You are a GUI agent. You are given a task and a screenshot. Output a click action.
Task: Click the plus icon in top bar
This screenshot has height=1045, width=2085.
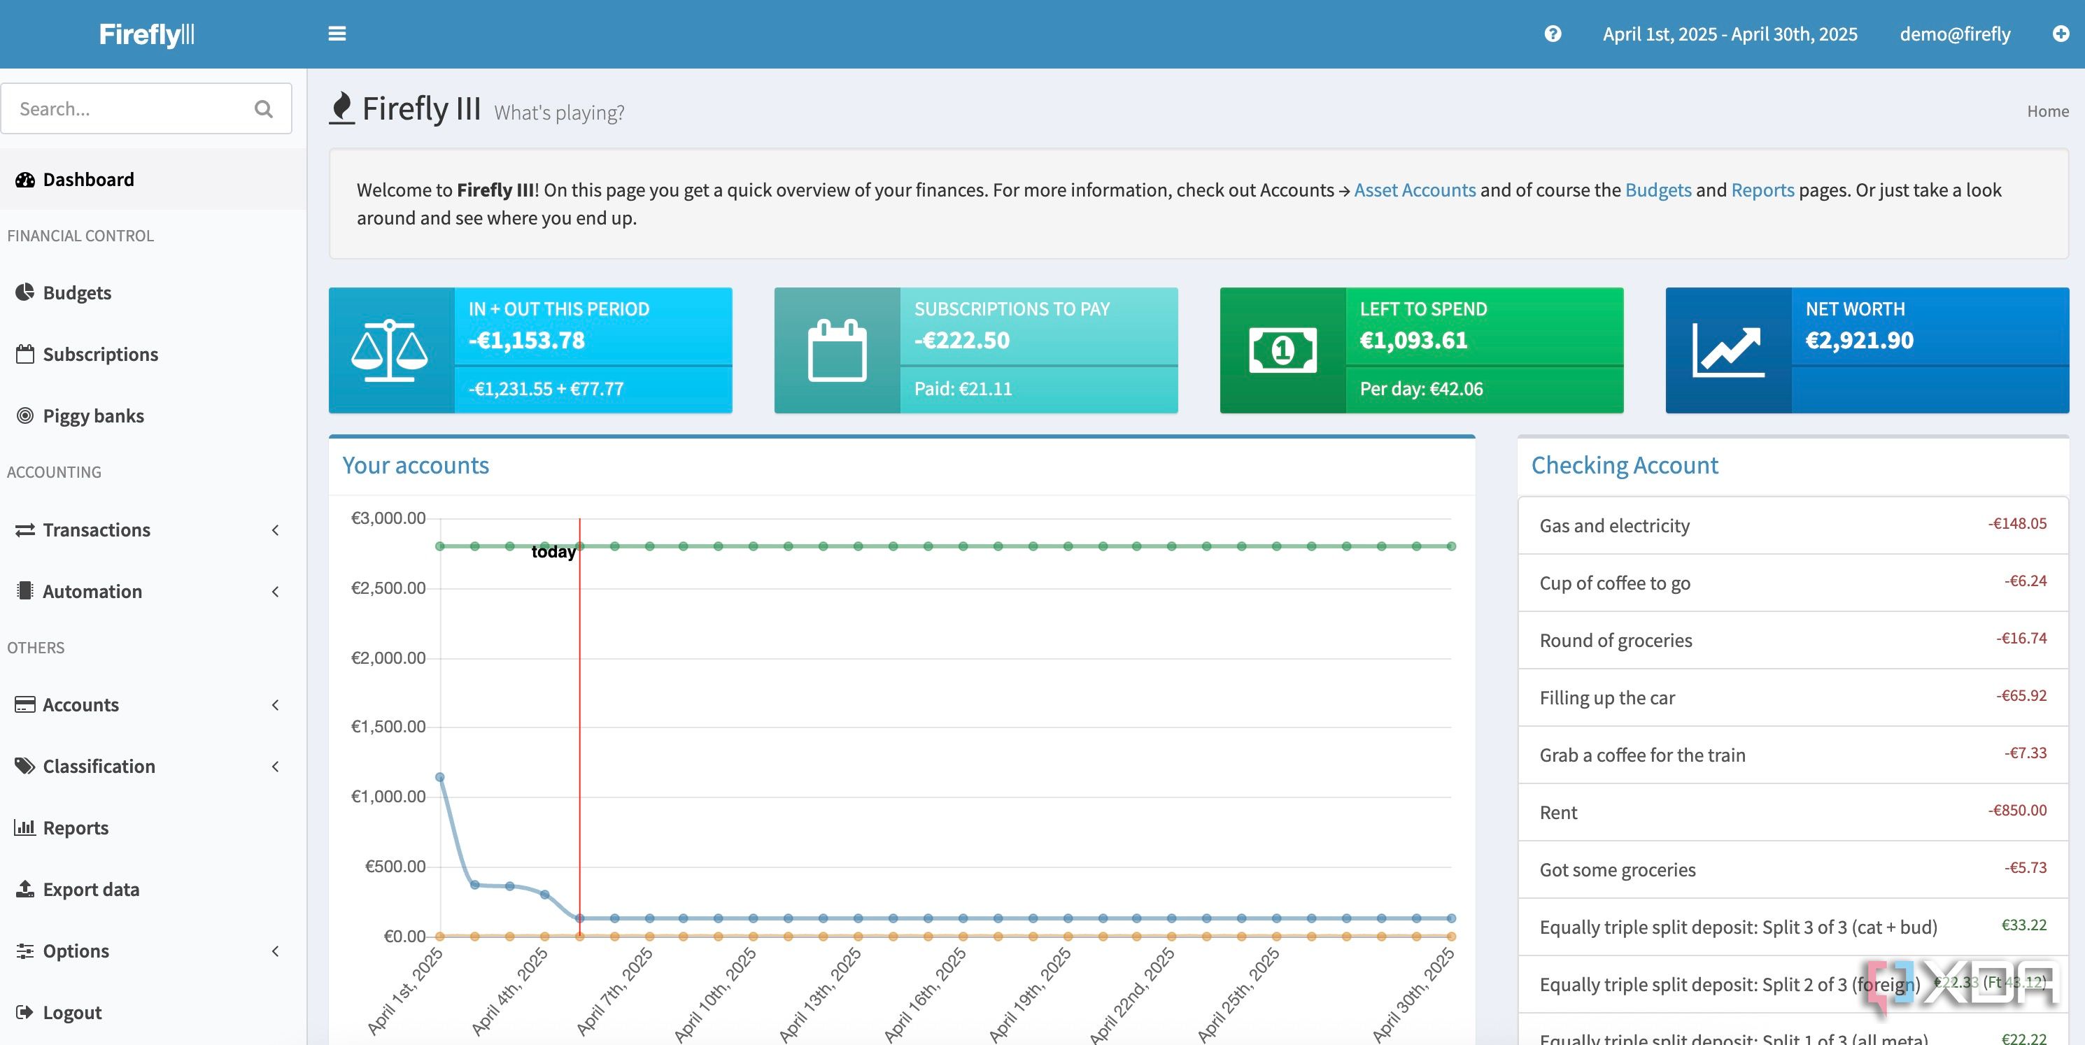[2061, 34]
